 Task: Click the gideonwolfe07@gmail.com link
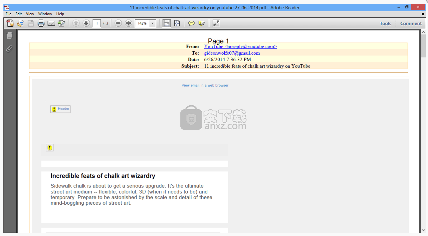(232, 53)
